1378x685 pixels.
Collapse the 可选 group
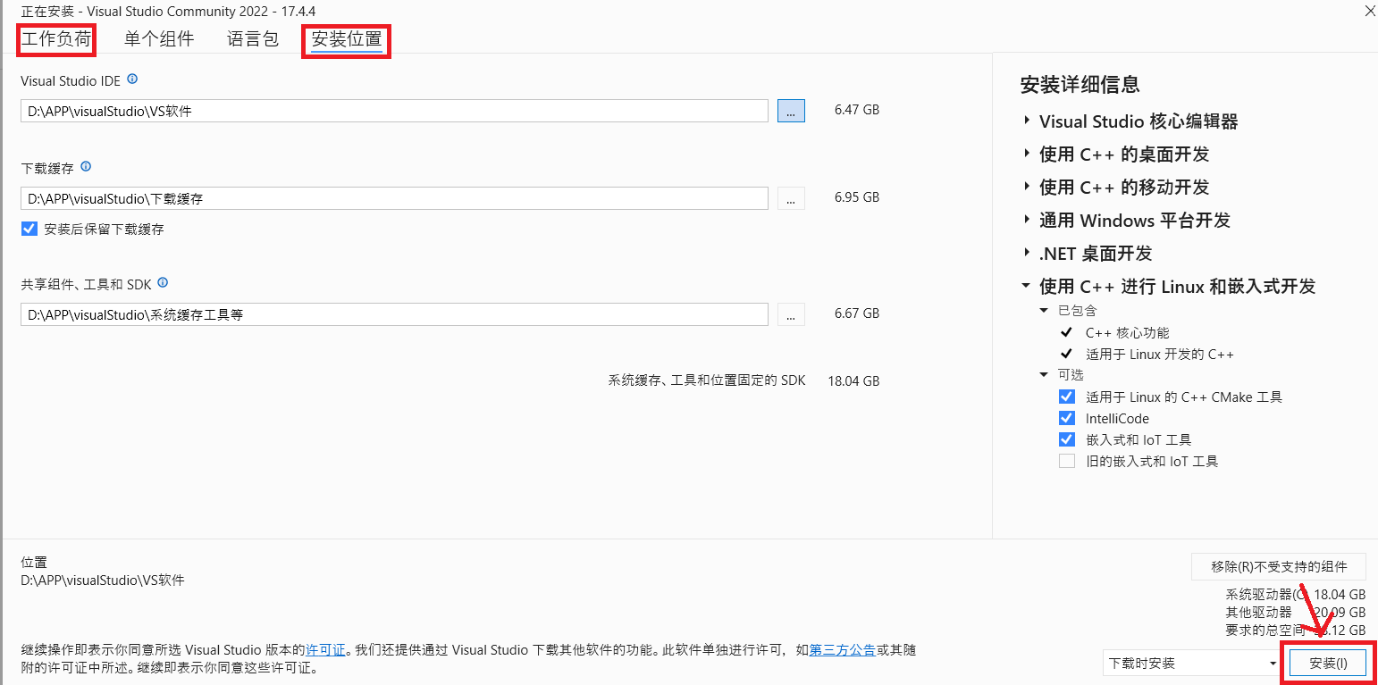click(x=1044, y=375)
